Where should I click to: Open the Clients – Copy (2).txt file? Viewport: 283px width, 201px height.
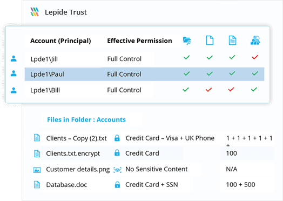pos(76,138)
